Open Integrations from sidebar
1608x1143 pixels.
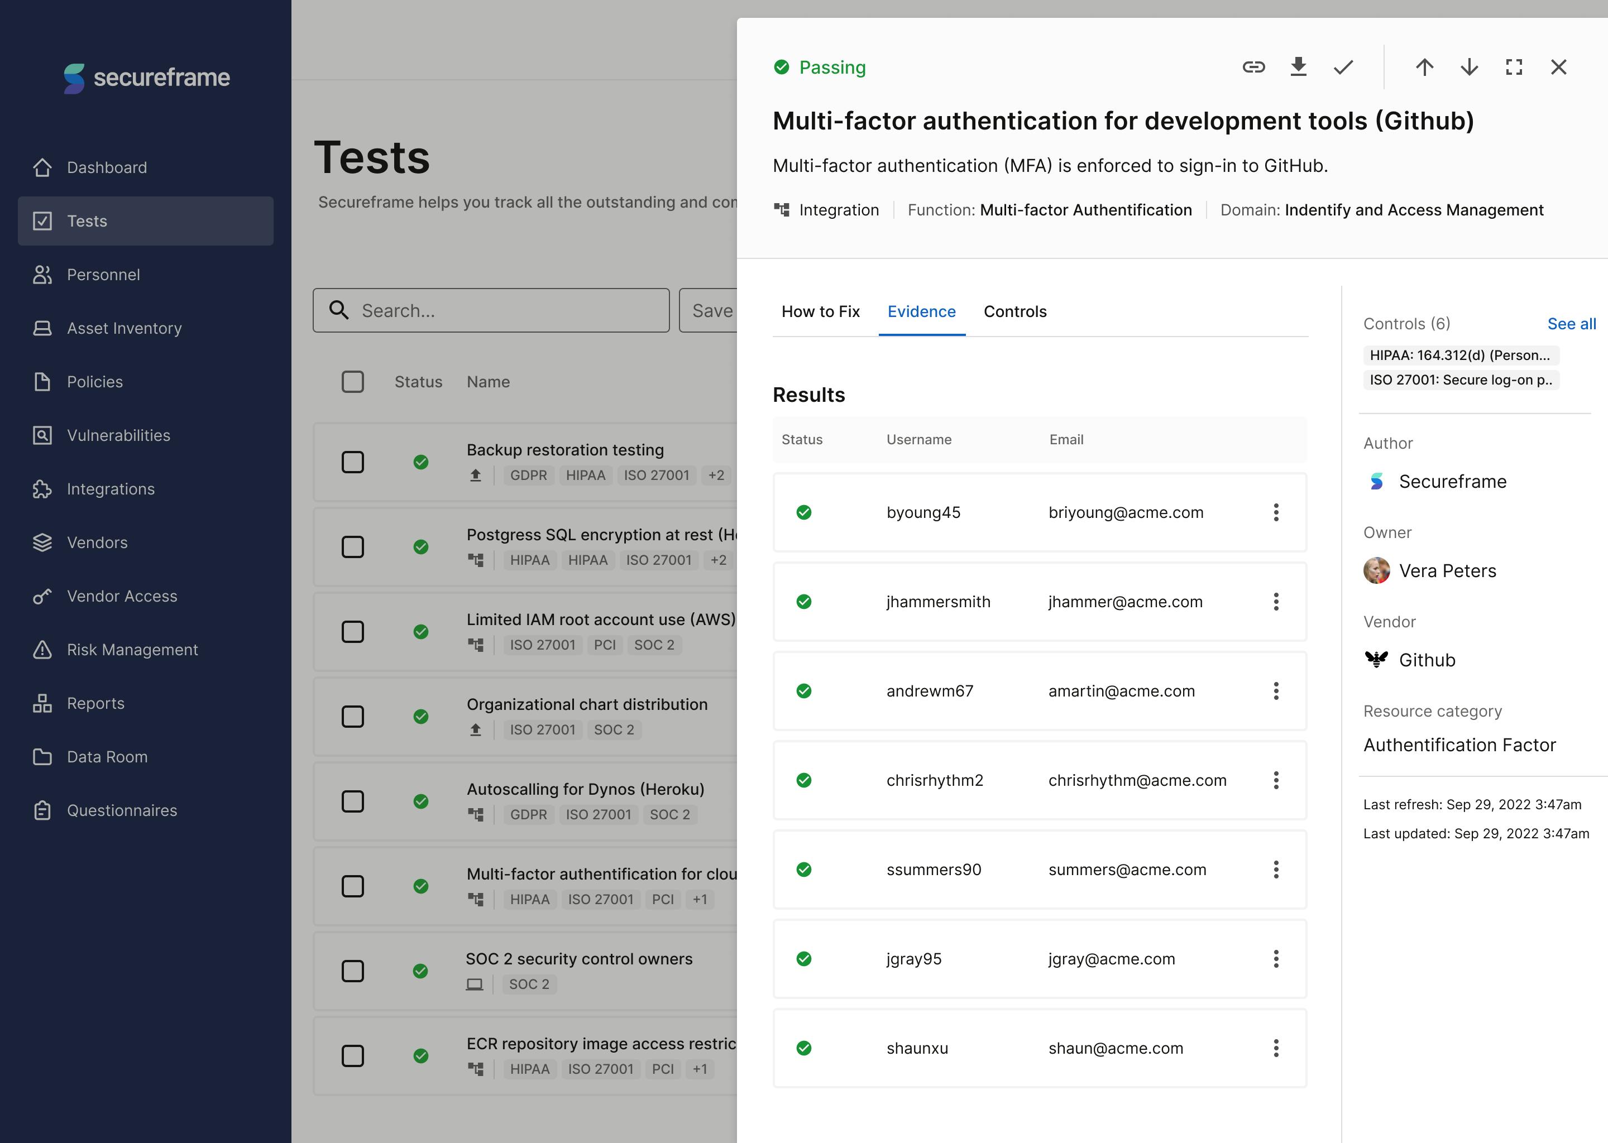click(111, 488)
